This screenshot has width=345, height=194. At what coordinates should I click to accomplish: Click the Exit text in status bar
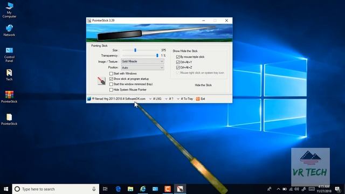click(x=203, y=99)
